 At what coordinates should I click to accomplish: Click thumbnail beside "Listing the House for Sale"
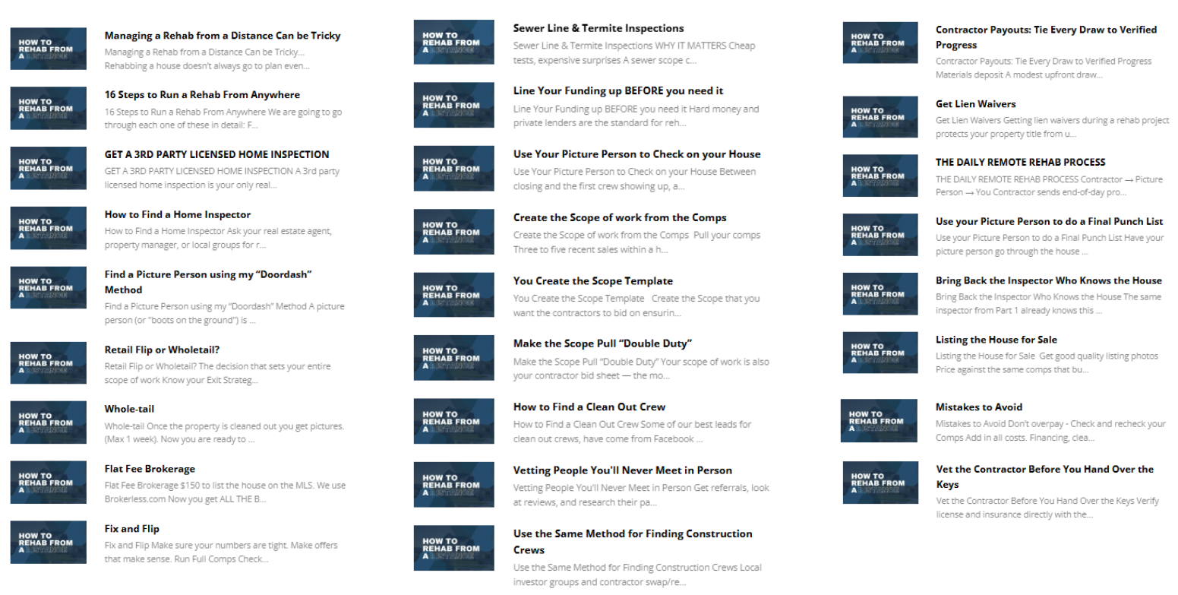(x=880, y=353)
